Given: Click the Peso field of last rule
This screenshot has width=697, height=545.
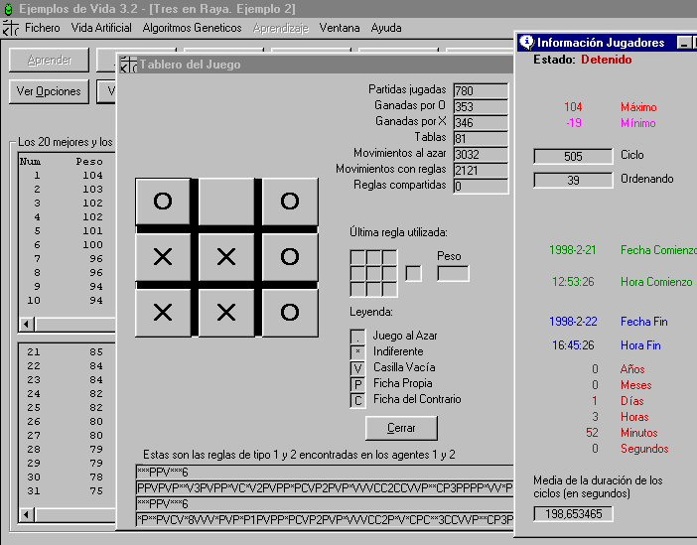Looking at the screenshot, I should click(x=453, y=273).
